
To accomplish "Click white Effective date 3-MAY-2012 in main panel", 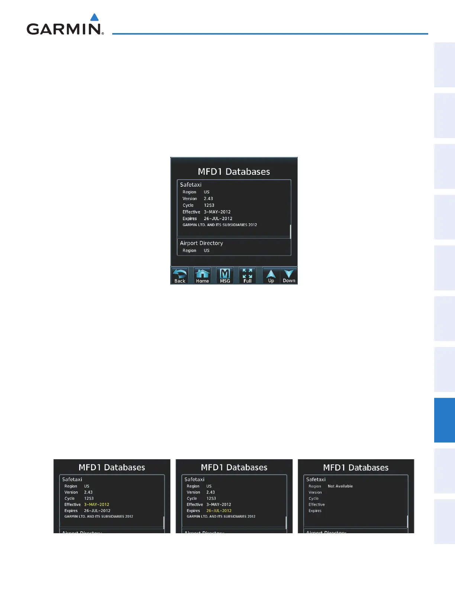I will 217,212.
